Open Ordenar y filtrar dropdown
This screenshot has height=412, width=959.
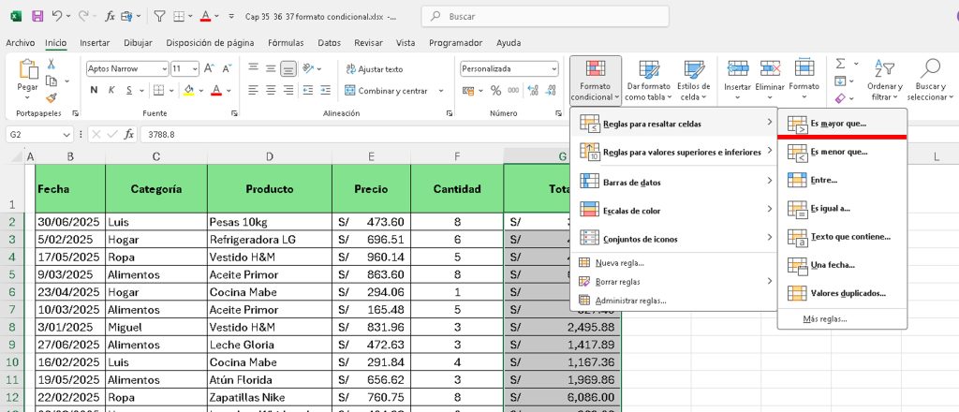pos(884,81)
